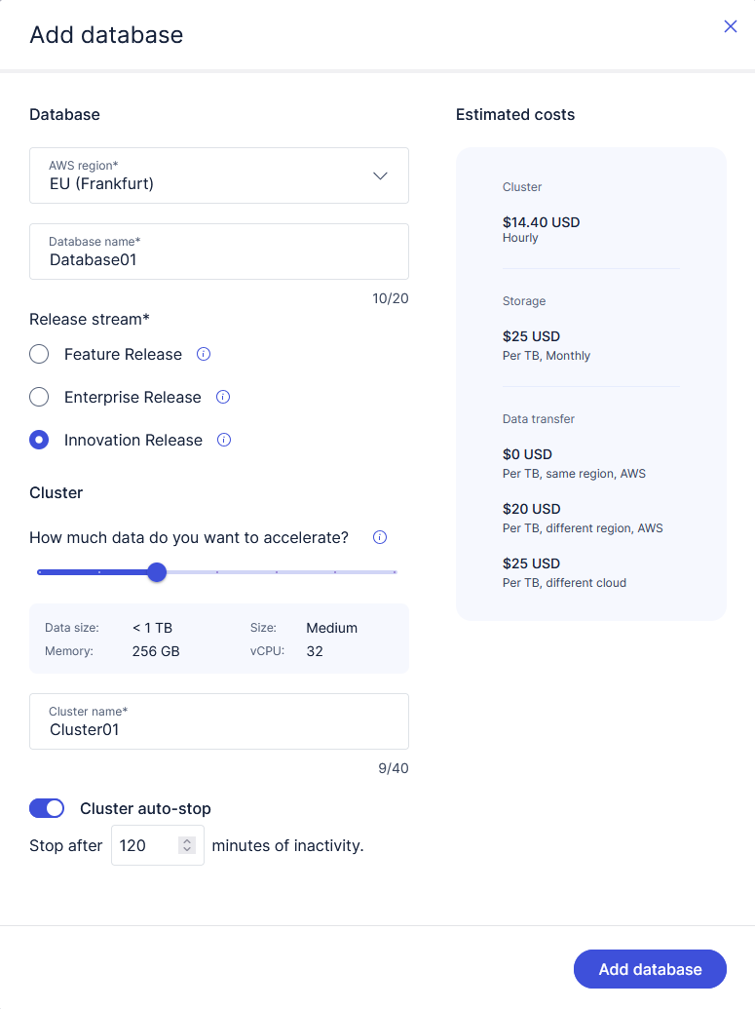Screen dimensions: 755x1009
Task: Open the AWS region dropdown
Action: click(x=218, y=175)
